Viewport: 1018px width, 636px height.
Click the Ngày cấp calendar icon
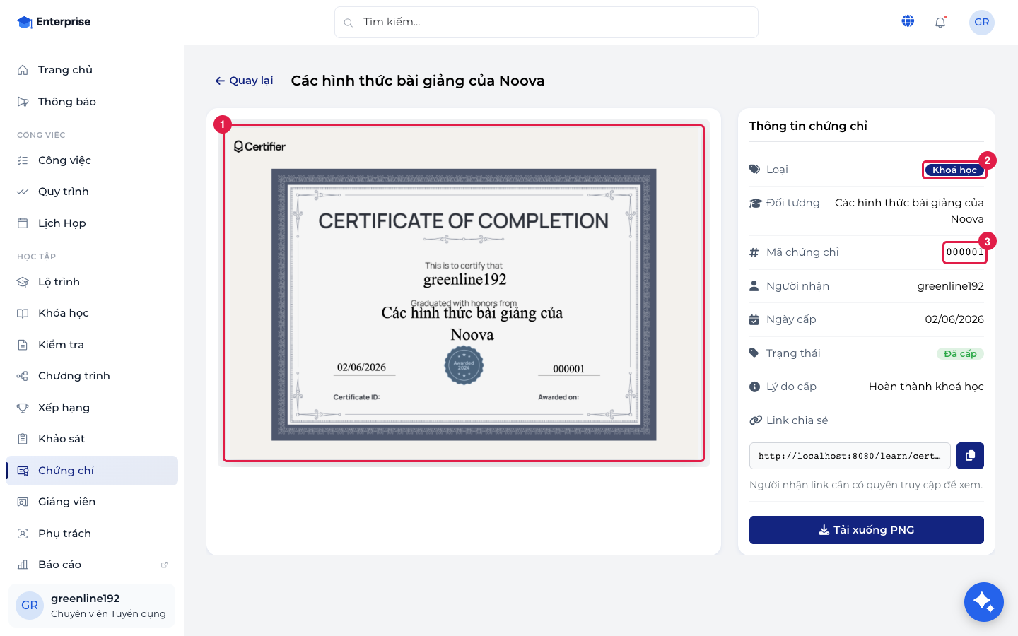[x=754, y=319]
